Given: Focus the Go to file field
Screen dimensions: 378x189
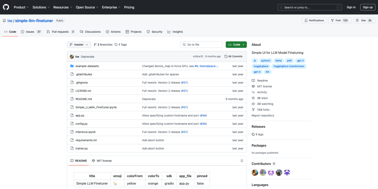Looking at the screenshot, I should (202, 45).
